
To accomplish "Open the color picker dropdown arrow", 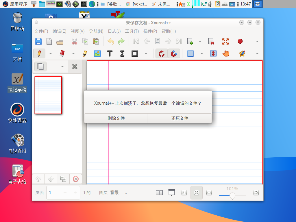I will [201, 53].
